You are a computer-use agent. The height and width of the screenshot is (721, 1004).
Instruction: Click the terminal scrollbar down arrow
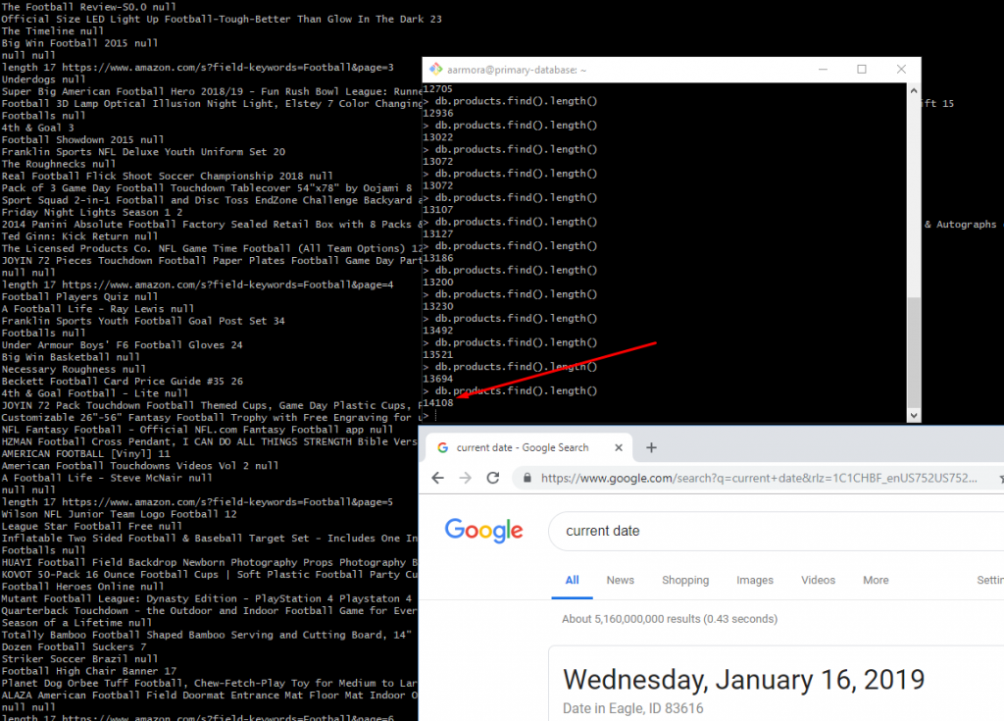click(914, 415)
